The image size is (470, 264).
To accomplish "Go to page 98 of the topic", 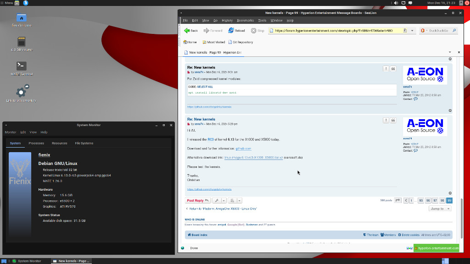I will coord(442,201).
